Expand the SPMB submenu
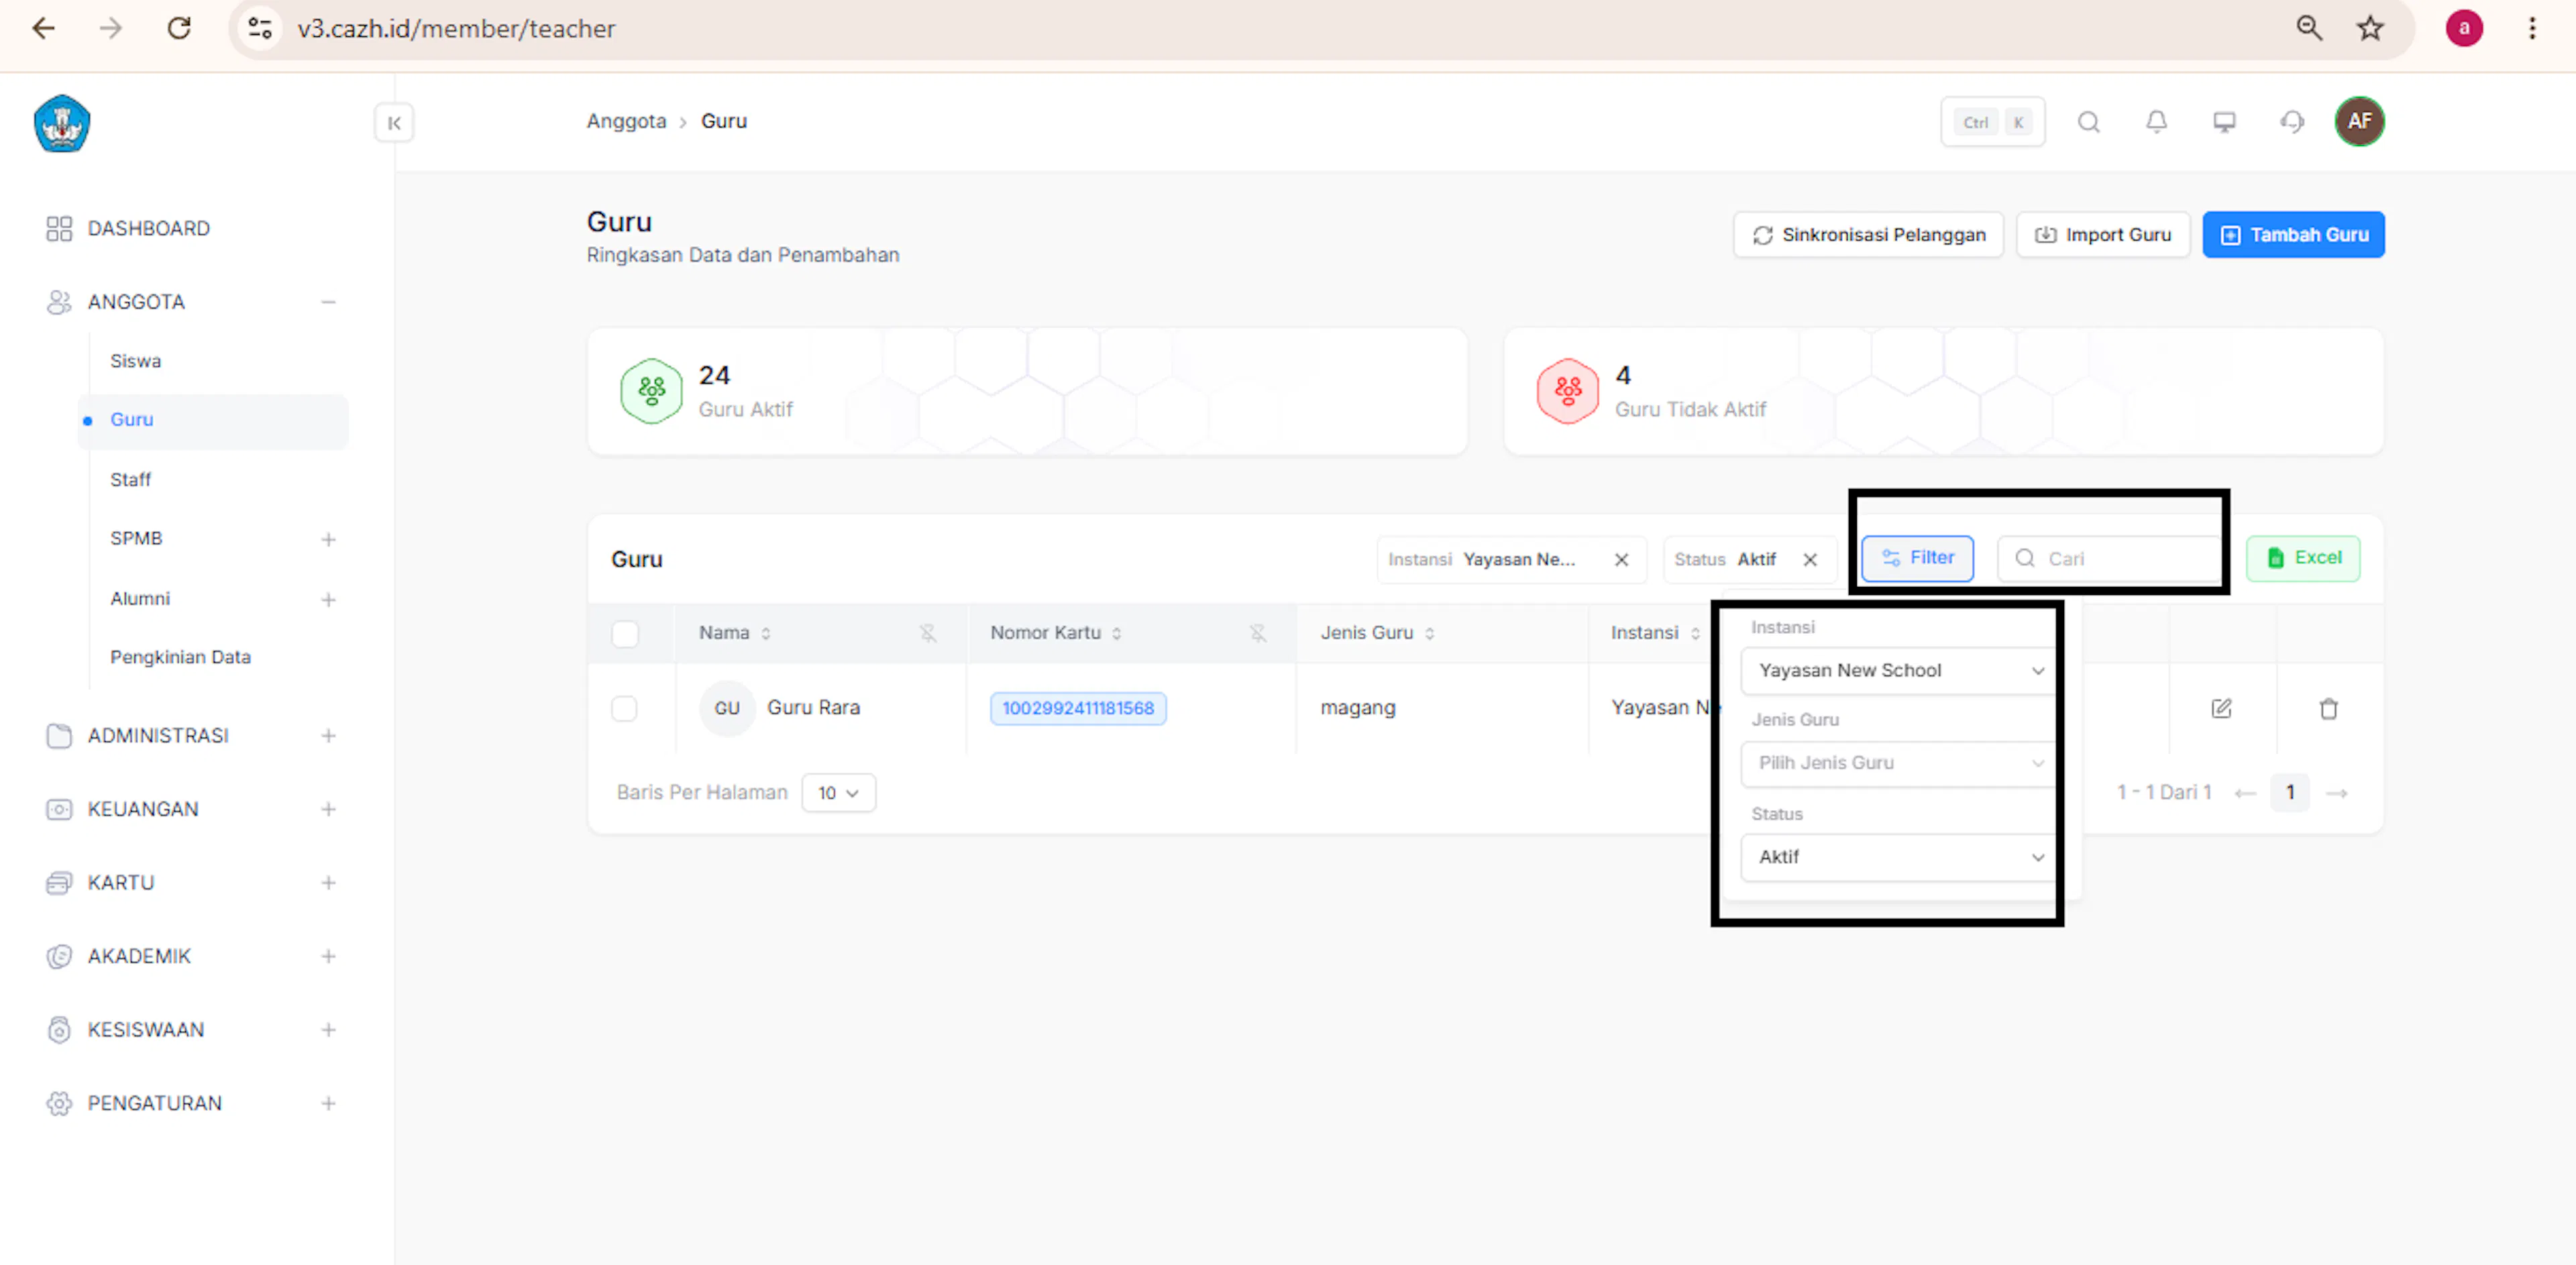The height and width of the screenshot is (1265, 2576). coord(328,540)
